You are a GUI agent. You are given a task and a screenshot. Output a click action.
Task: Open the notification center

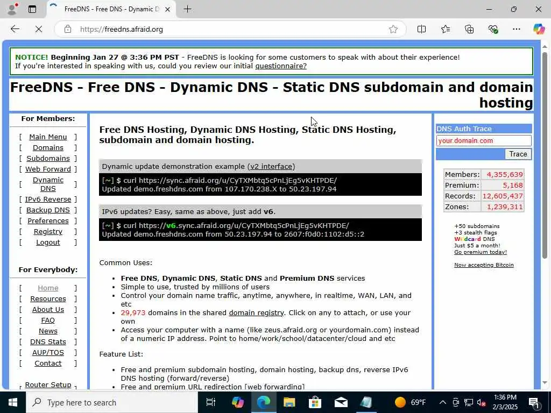534,402
